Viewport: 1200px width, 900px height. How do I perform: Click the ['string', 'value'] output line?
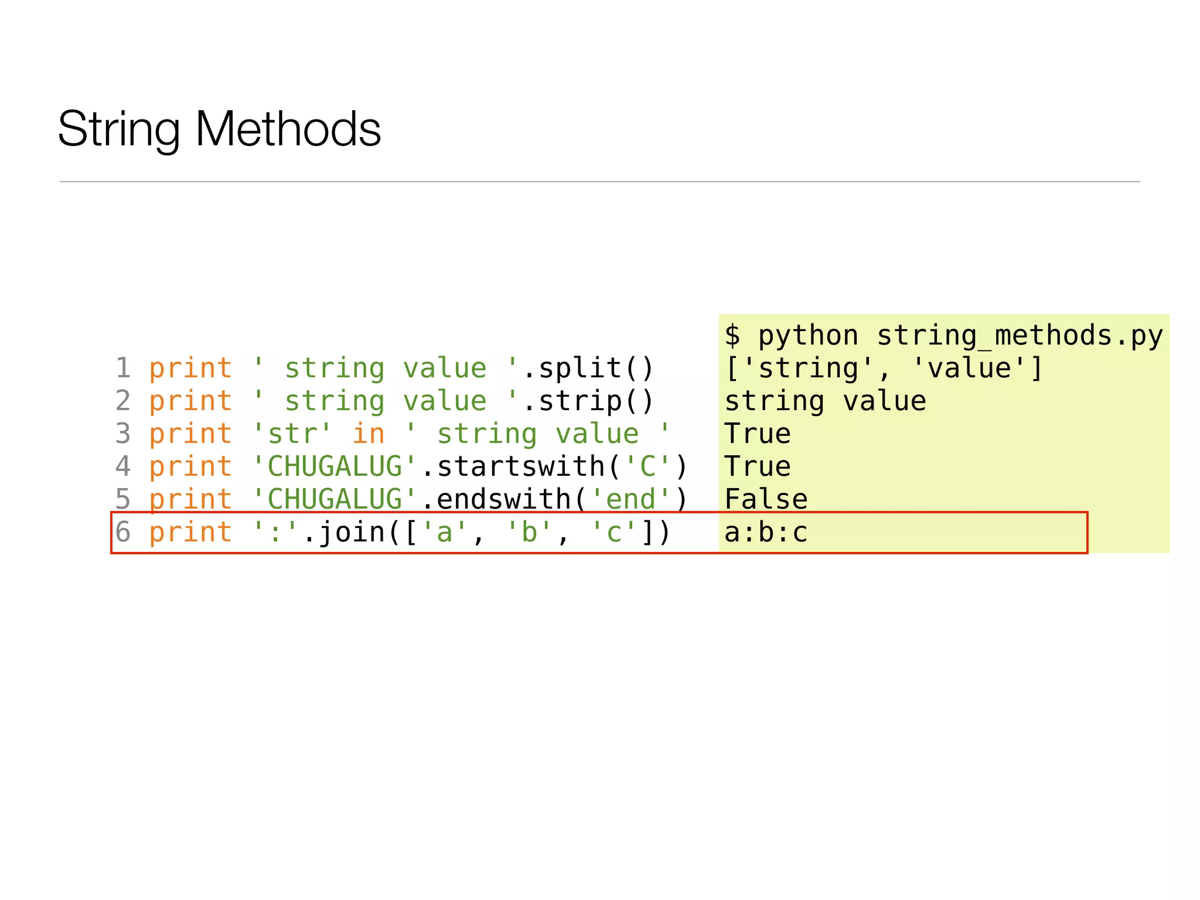[x=884, y=369]
